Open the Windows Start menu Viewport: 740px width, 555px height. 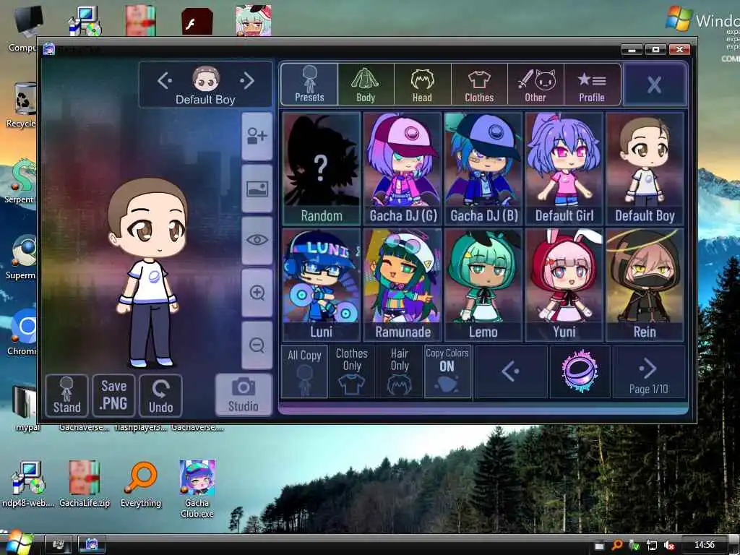click(18, 543)
